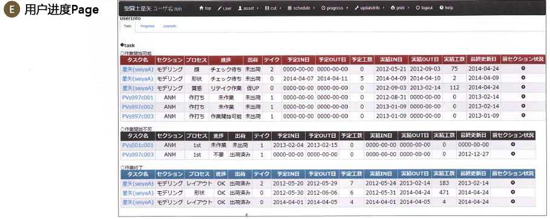Click the 2012-08-31 実績IN日 cell
This screenshot has width=550, height=219.
coord(390,97)
